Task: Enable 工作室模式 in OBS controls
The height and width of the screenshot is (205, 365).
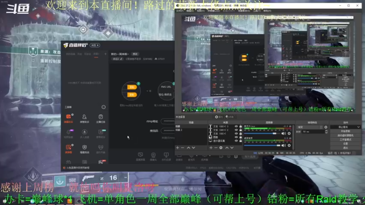Action: pyautogui.click(x=345, y=139)
